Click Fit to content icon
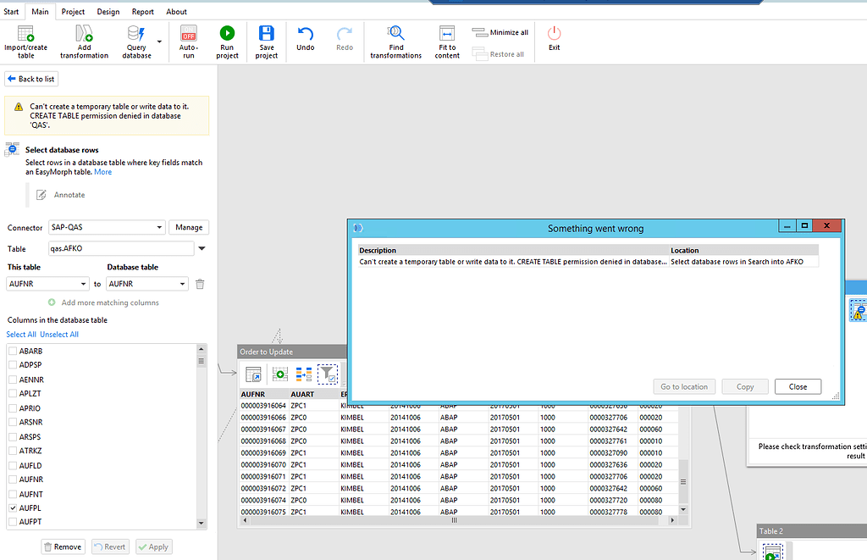Viewport: 867px width, 560px height. click(x=447, y=33)
